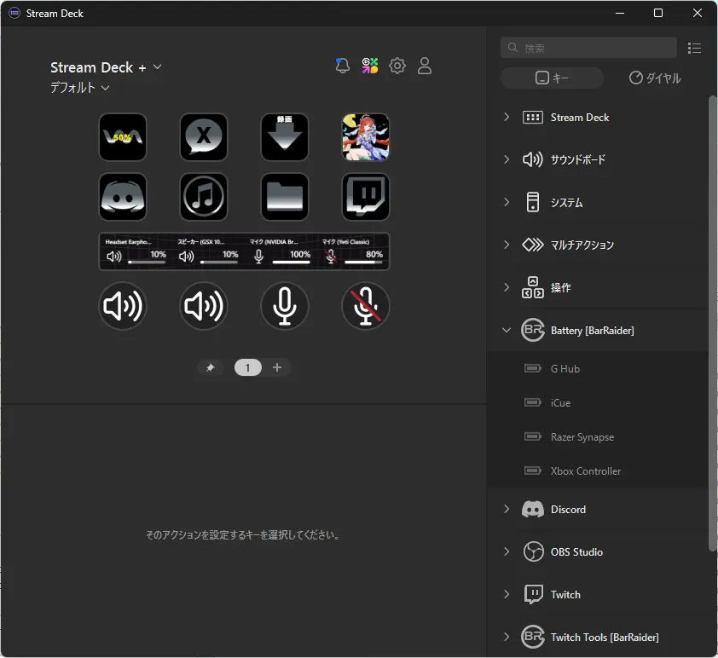Expand the OBS Studio category
The image size is (718, 658).
(x=507, y=551)
